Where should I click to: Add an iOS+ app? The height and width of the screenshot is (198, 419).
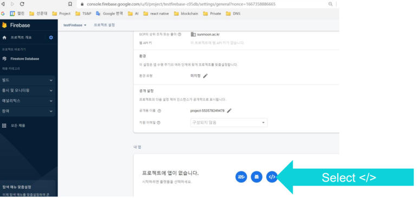pyautogui.click(x=241, y=177)
